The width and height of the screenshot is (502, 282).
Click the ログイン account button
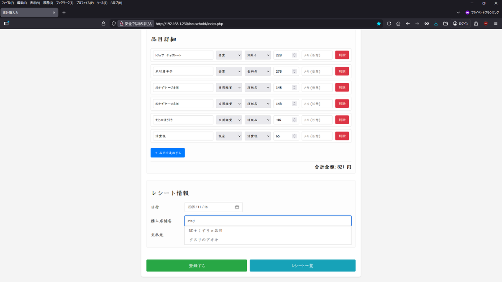click(461, 24)
